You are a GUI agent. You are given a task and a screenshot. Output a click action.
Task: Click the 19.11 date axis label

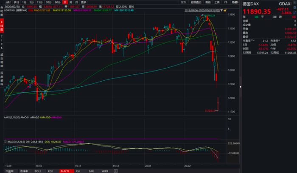click(x=78, y=166)
